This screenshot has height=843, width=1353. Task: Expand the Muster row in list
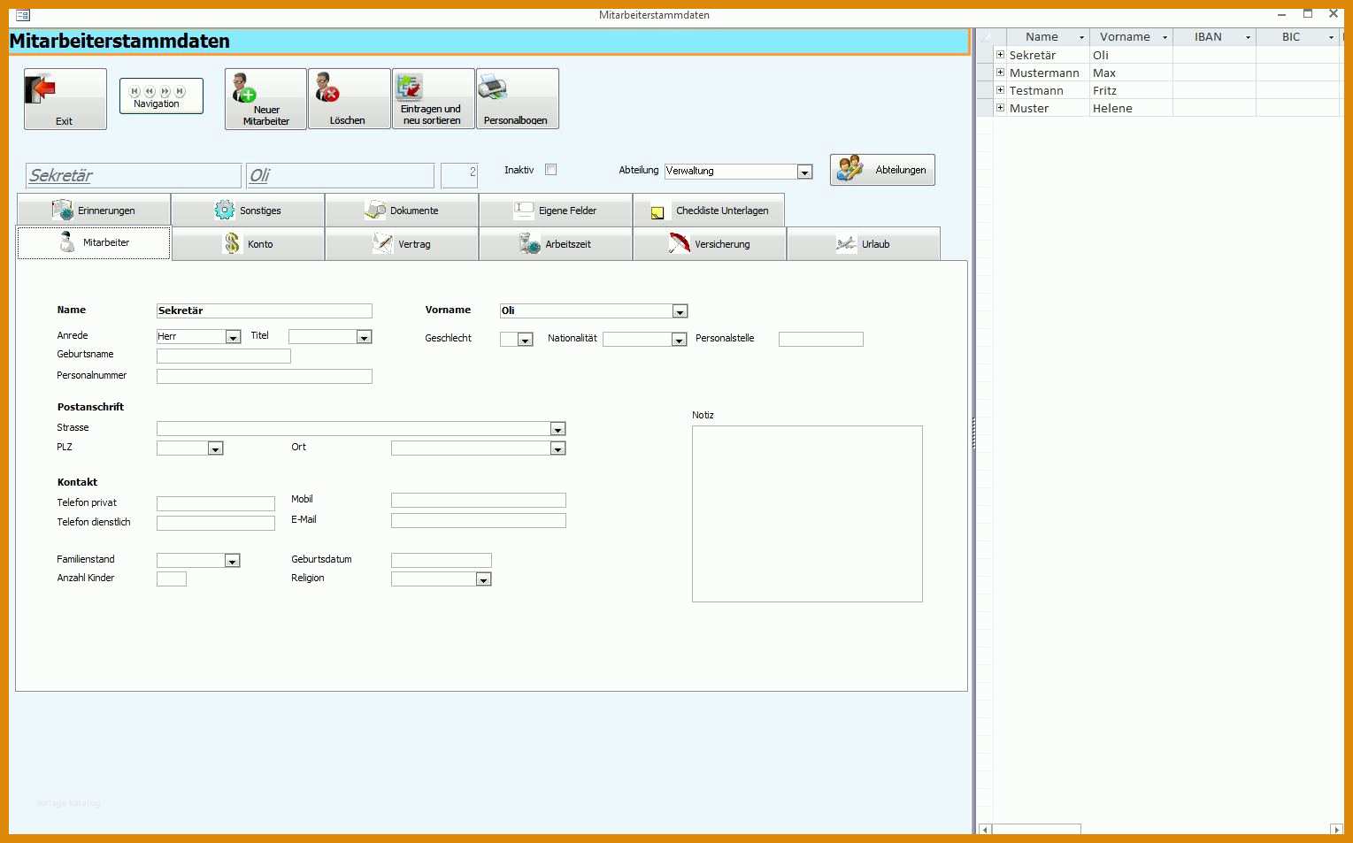1001,108
